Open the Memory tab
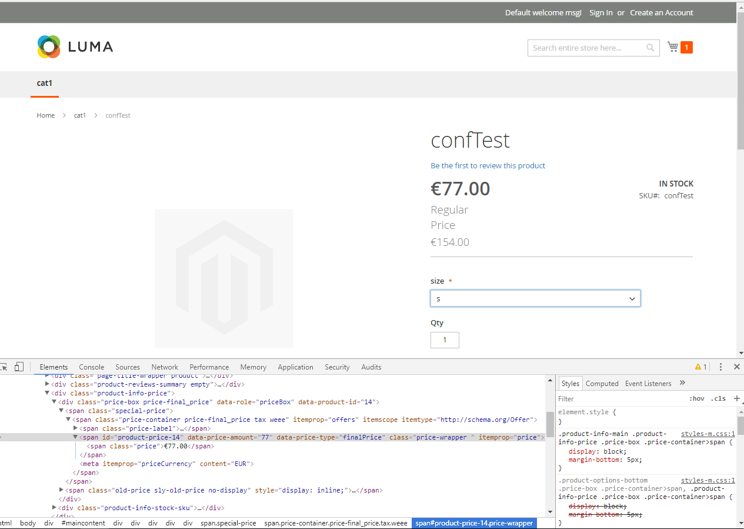The width and height of the screenshot is (744, 529). (x=253, y=367)
